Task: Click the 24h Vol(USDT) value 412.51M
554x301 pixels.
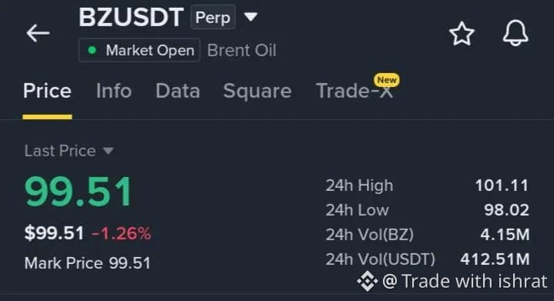Action: pos(495,259)
